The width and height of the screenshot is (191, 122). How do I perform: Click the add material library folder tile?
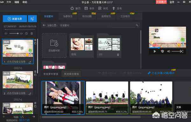54,45
